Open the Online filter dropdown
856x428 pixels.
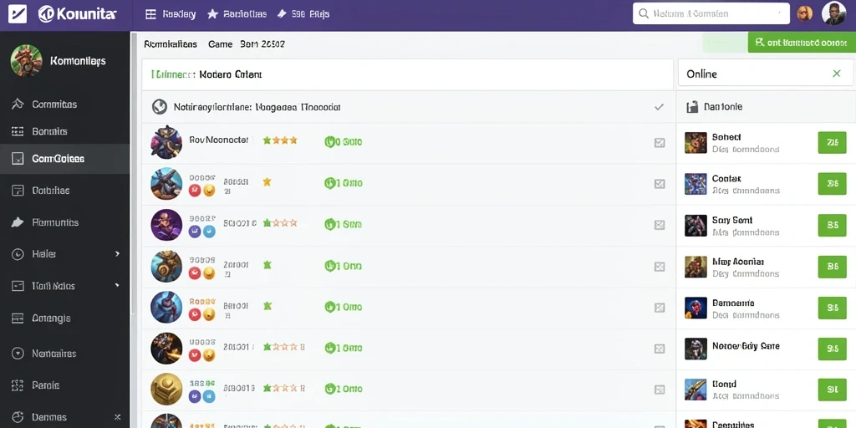tap(766, 74)
